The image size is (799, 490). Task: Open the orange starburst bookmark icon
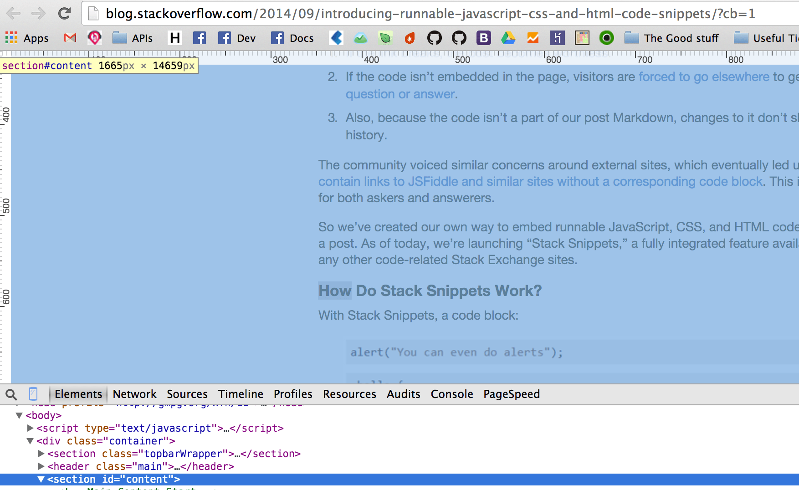click(410, 38)
